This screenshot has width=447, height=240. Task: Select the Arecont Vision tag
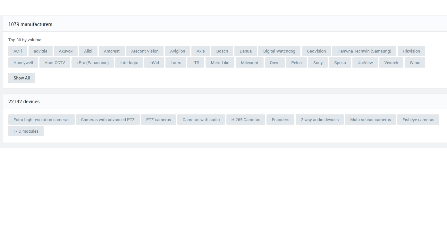click(x=145, y=51)
